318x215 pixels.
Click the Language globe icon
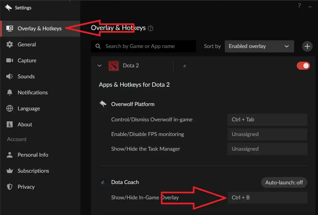click(x=10, y=108)
